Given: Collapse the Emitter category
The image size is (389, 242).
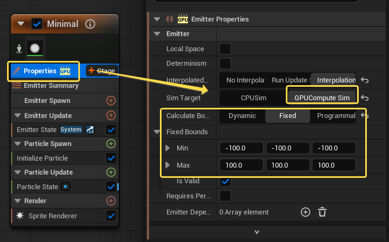Looking at the screenshot, I should click(157, 33).
